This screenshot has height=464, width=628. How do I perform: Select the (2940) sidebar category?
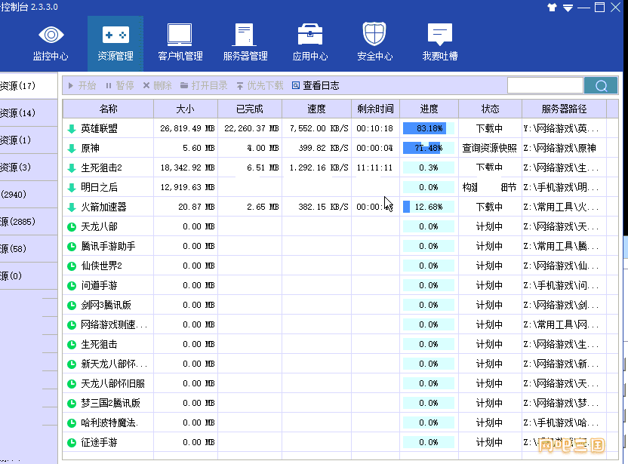29,195
